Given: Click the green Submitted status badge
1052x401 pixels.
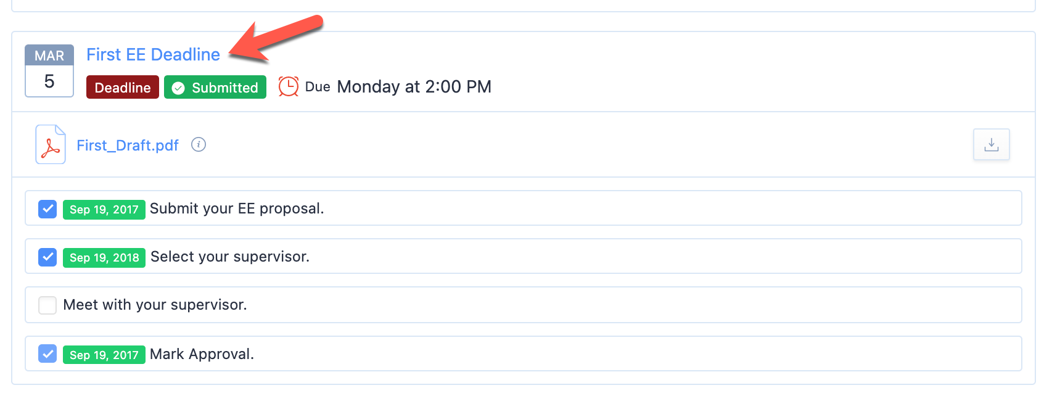Looking at the screenshot, I should click(215, 88).
